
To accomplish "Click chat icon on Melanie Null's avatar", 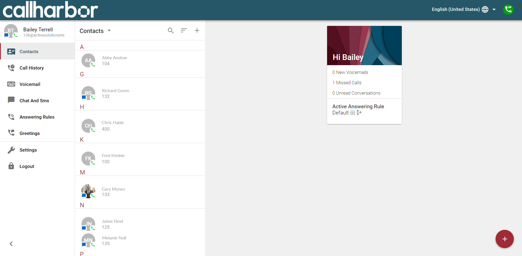I will pyautogui.click(x=84, y=245).
